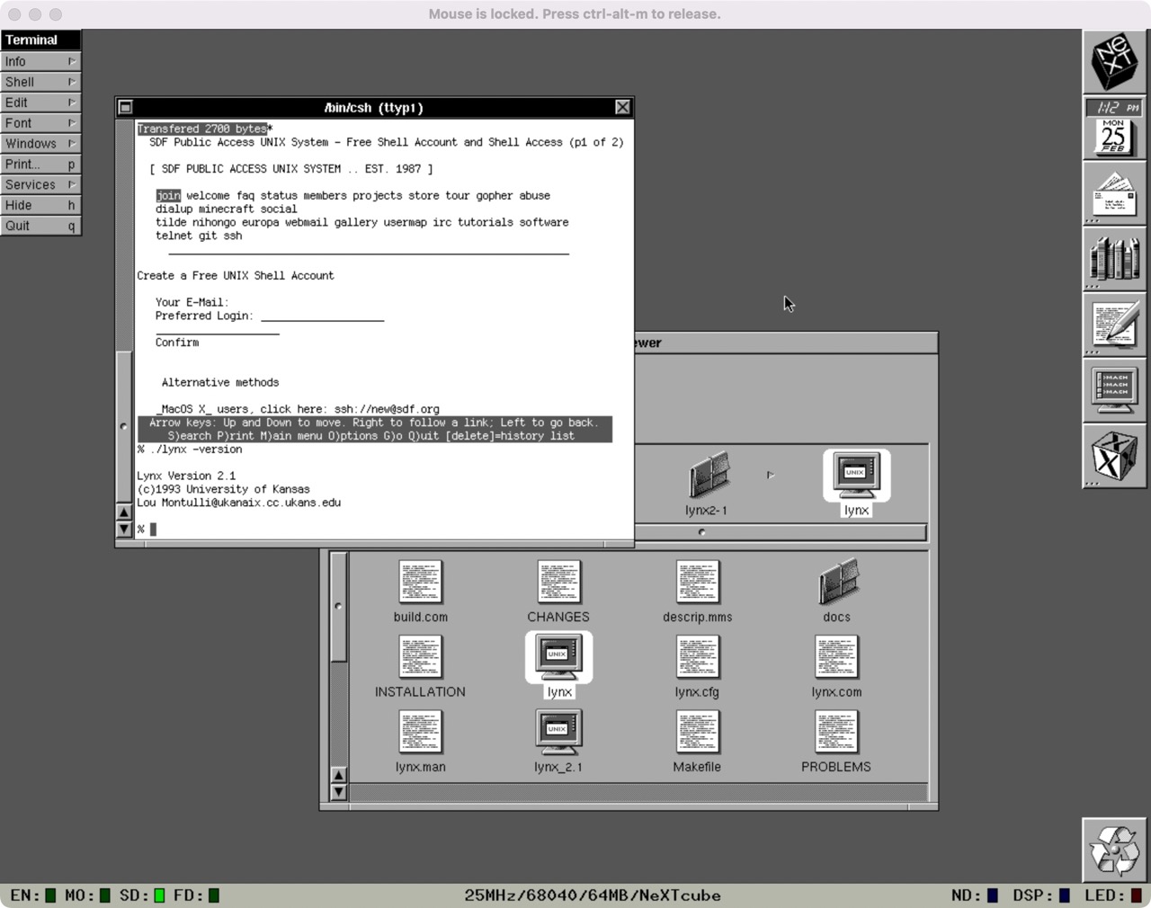
Task: Click the file viewer scroll down arrow
Action: 338,792
